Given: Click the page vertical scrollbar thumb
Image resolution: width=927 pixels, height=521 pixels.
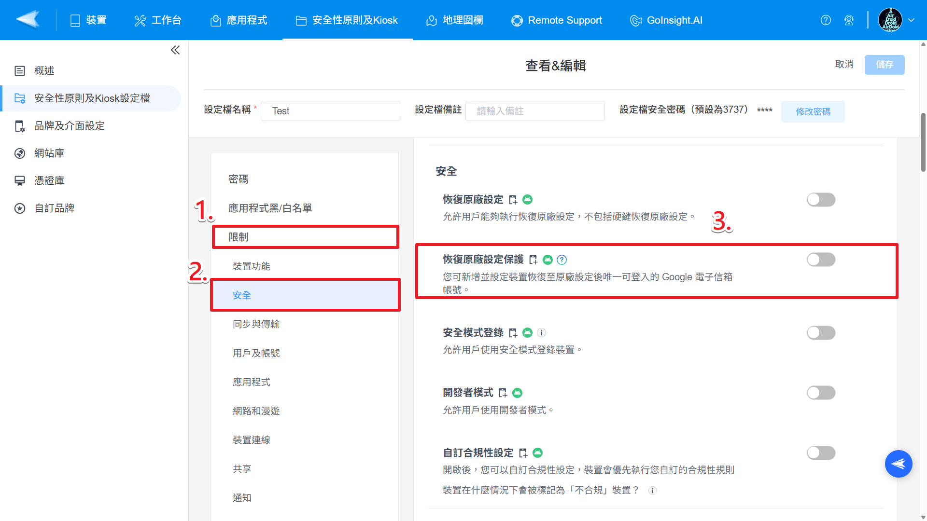Looking at the screenshot, I should click(923, 142).
